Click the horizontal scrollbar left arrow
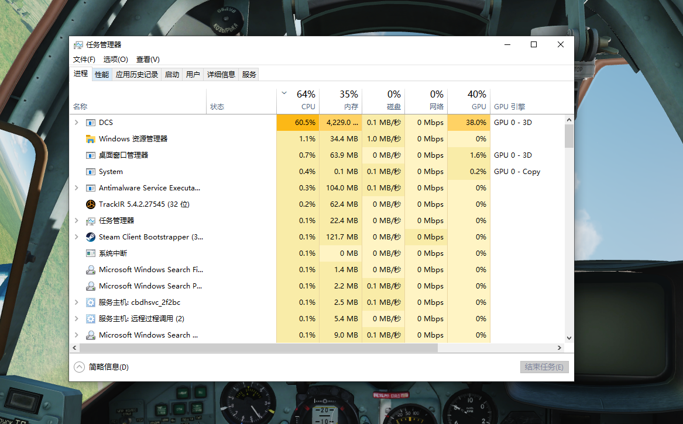 tap(74, 348)
